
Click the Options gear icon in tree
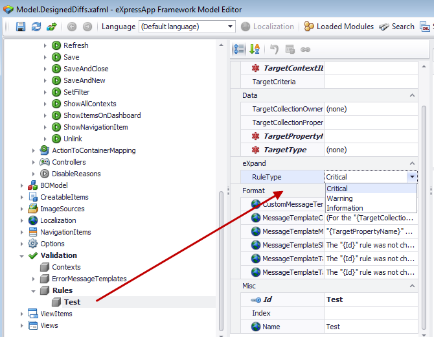[x=32, y=244]
